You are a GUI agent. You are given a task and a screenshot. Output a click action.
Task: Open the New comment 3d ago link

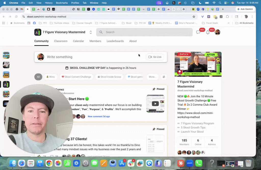99,116
